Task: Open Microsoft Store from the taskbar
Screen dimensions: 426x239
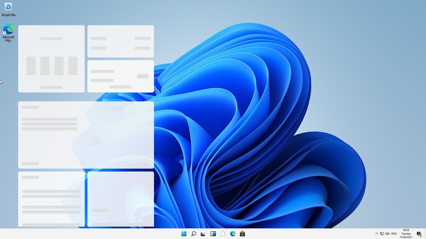Action: coord(242,234)
